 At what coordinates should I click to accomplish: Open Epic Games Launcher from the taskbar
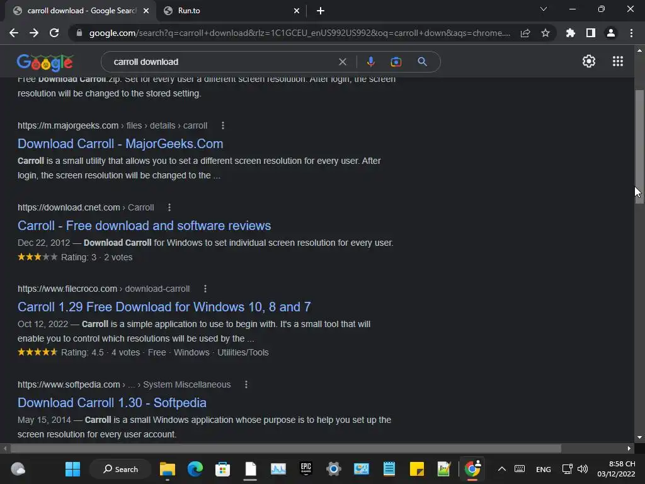[306, 469]
